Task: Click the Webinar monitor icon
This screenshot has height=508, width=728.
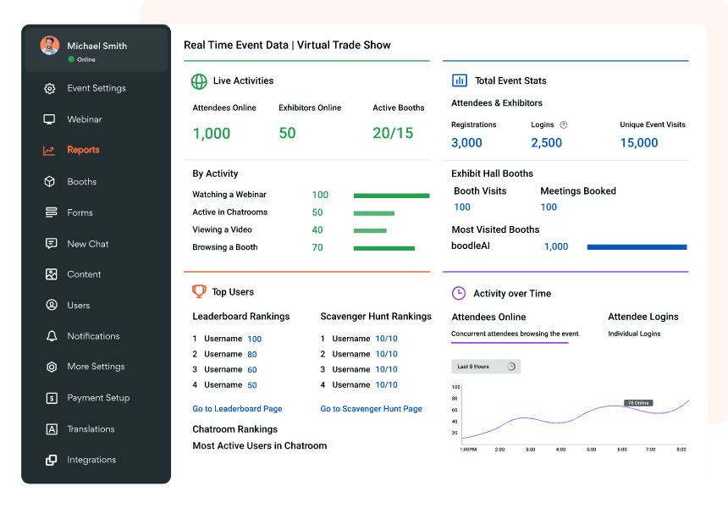Action: 50,119
